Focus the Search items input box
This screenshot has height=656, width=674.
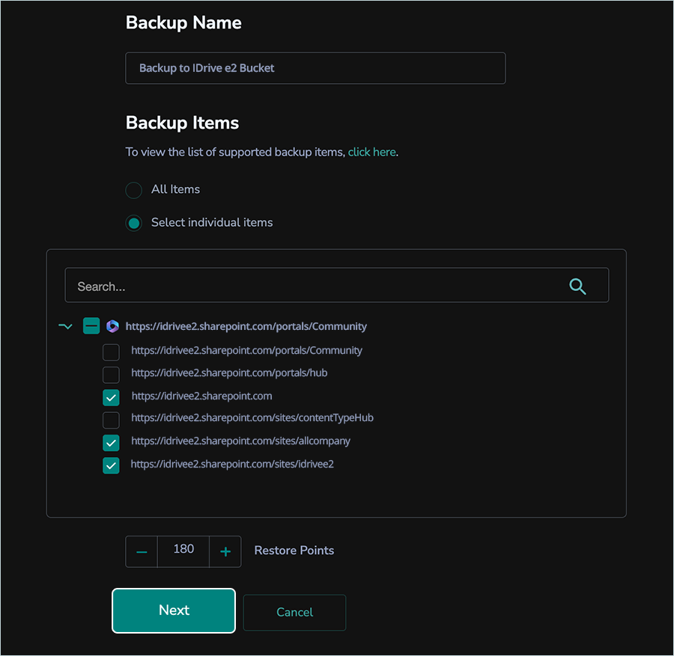[315, 286]
